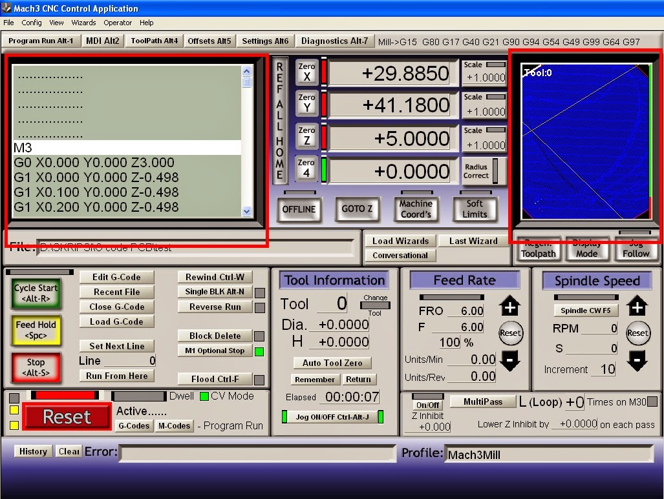664x499 pixels.
Task: Switch to Diagnostics Alt-7 tab
Action: (x=334, y=41)
